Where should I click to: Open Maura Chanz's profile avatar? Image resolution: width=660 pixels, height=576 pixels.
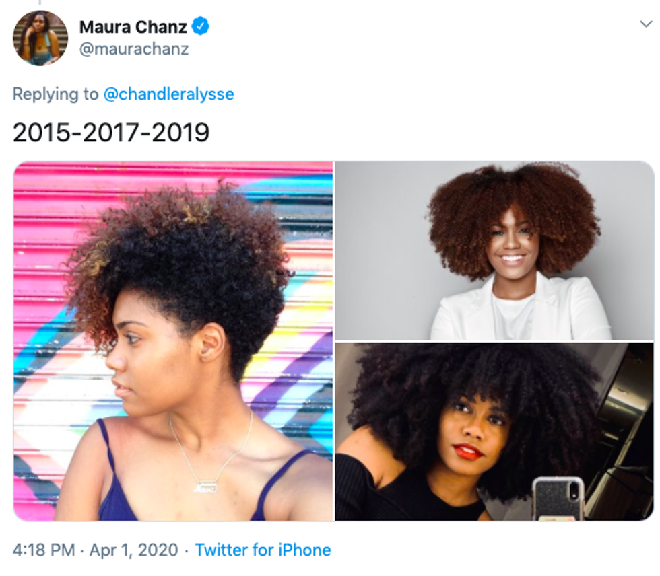pos(40,38)
